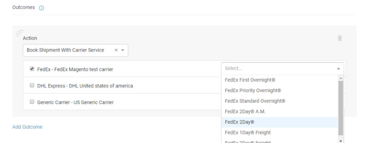This screenshot has width=368, height=143.
Task: Choose FedEx 1Day® Freight service
Action: (280, 133)
